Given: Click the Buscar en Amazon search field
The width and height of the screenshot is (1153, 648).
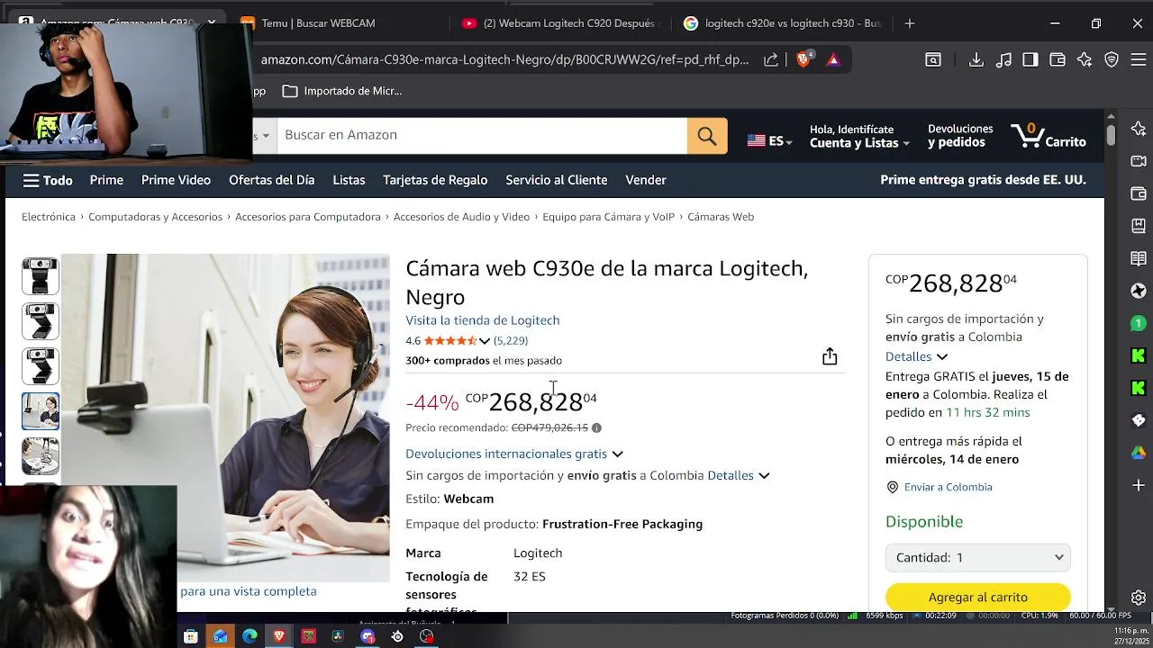Looking at the screenshot, I should pos(482,136).
